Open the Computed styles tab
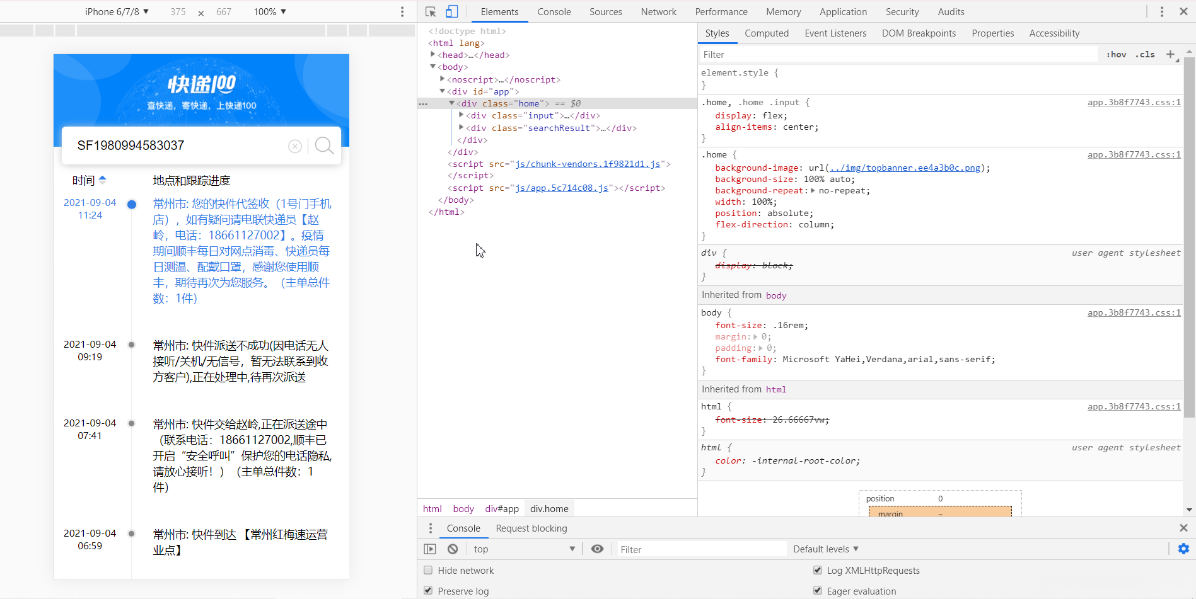 (766, 33)
